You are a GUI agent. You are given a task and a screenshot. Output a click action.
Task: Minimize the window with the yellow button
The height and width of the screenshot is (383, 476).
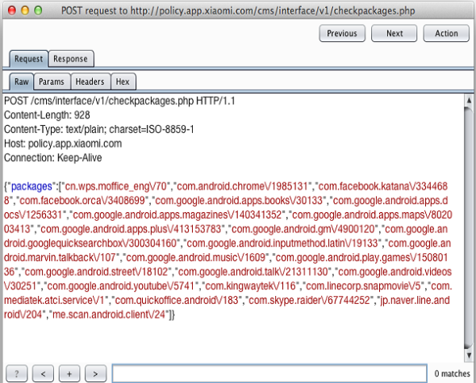(x=25, y=10)
